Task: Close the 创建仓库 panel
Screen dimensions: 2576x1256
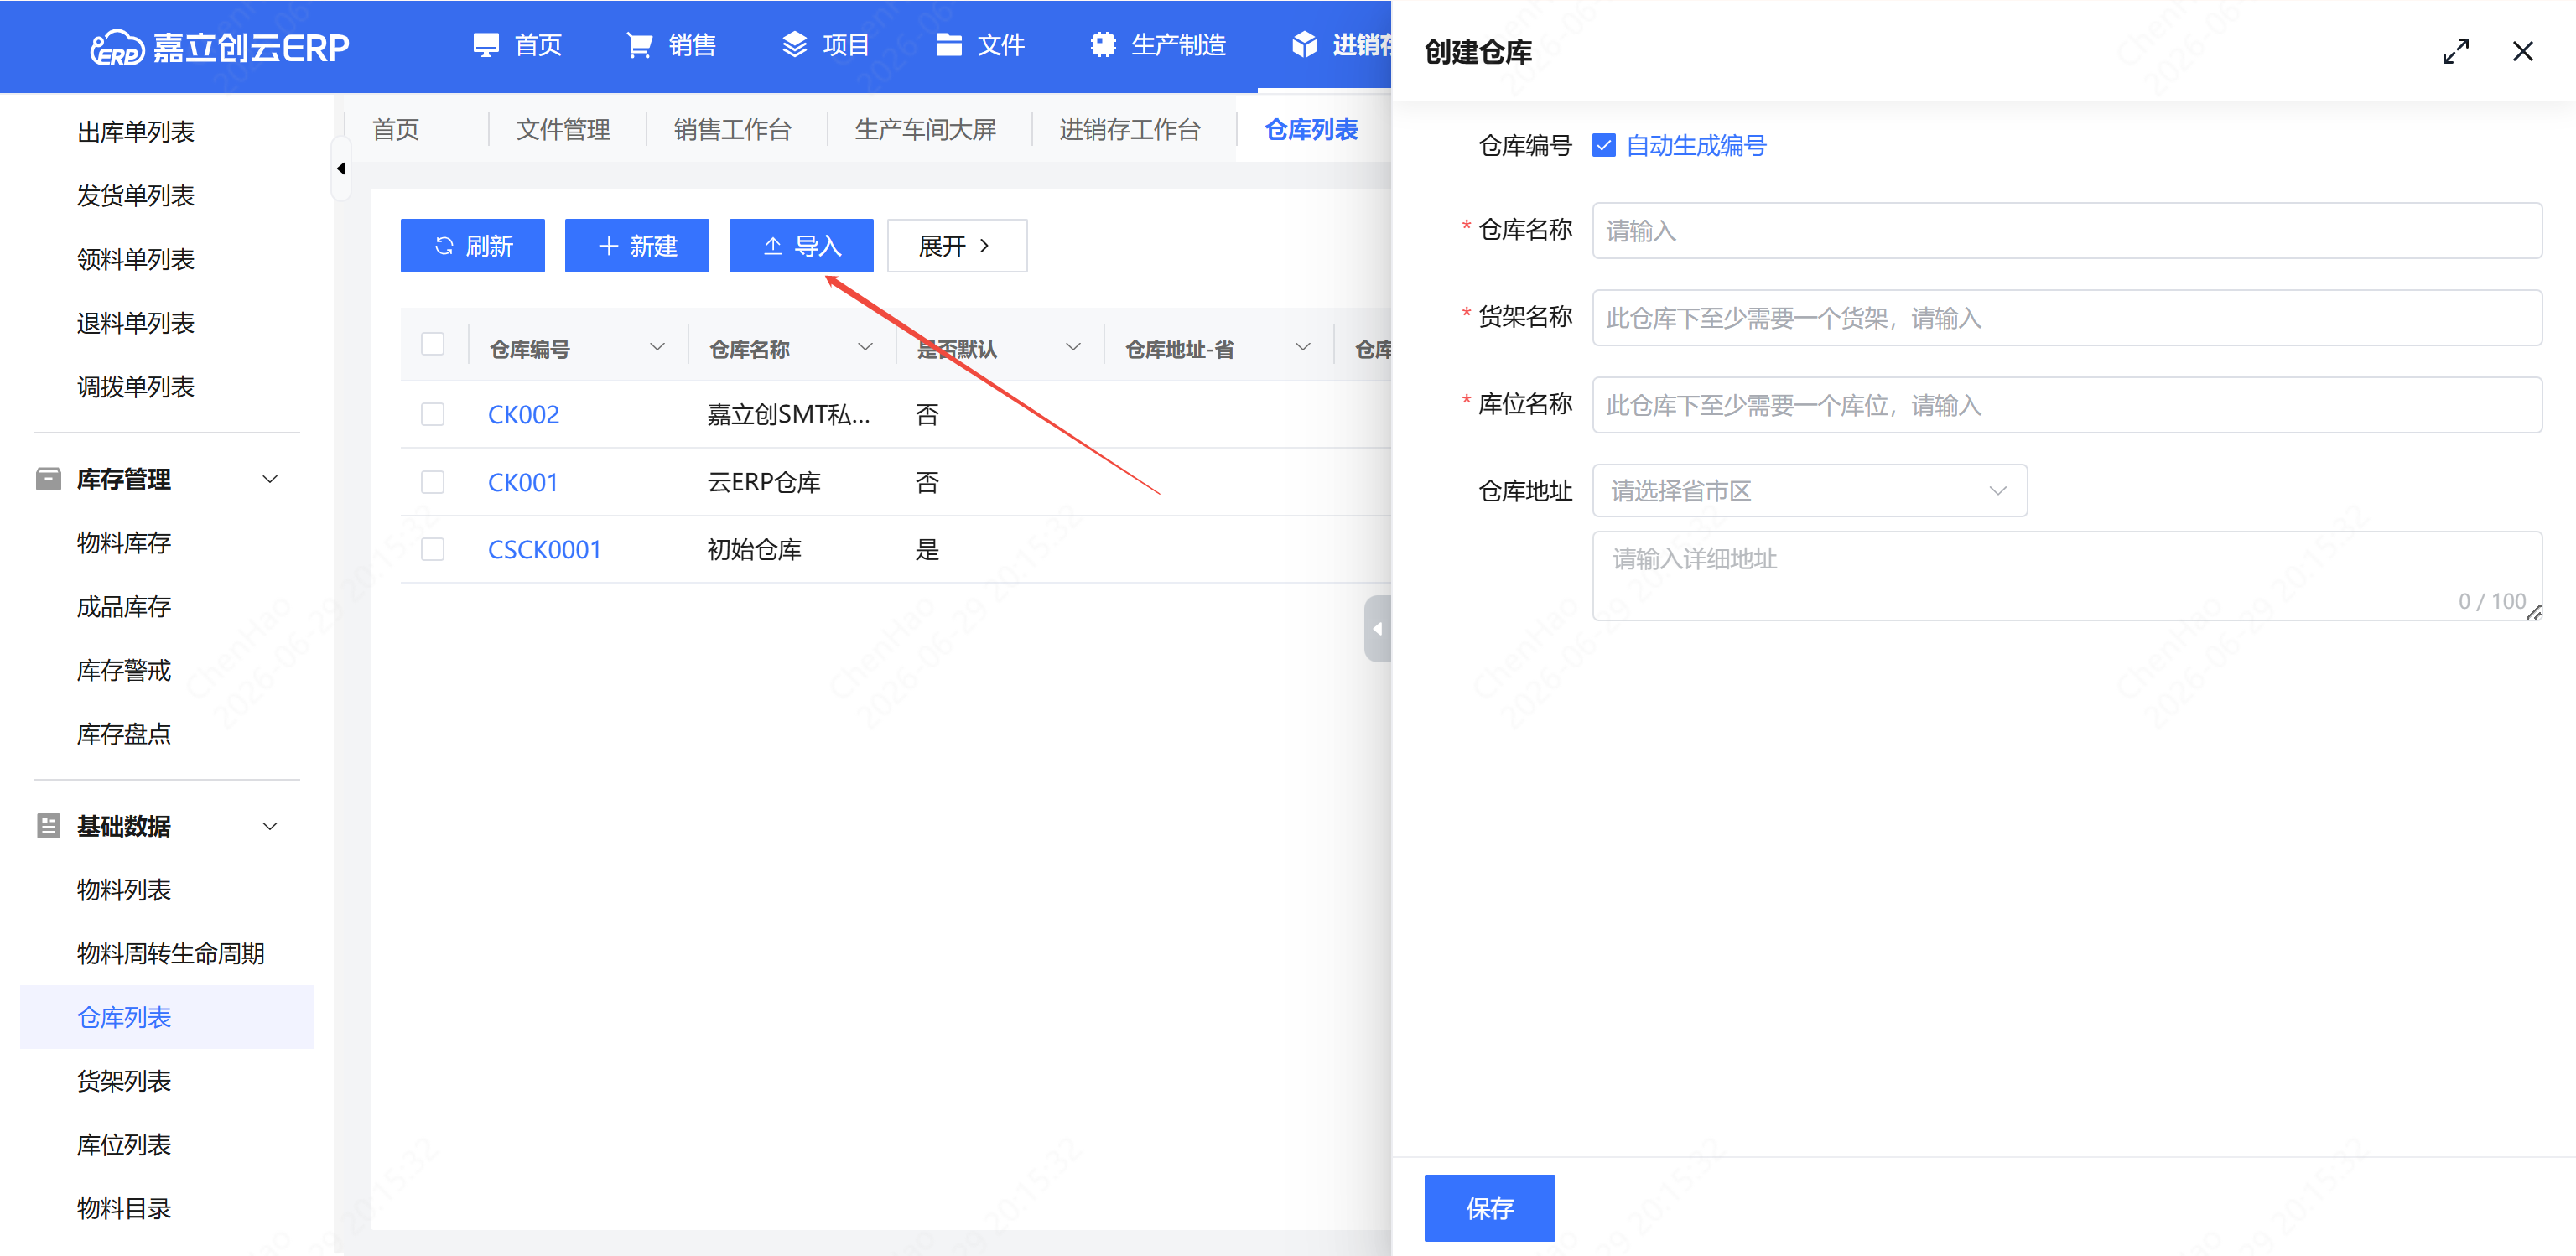Action: pos(2522,51)
